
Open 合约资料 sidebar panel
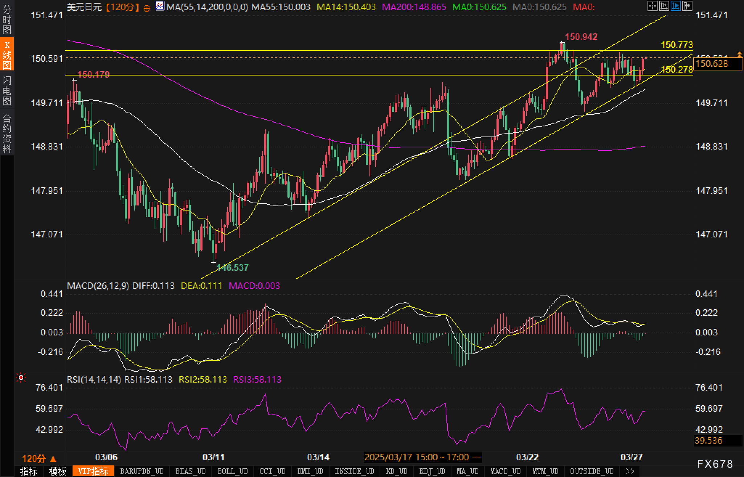(7, 133)
